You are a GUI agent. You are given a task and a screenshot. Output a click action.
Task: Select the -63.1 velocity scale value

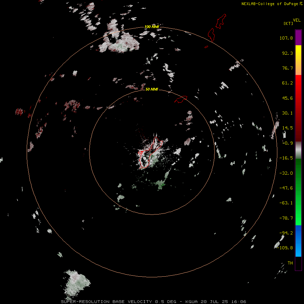(x=286, y=203)
